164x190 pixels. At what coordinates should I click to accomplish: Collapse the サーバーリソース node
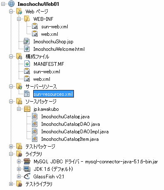point(11,86)
